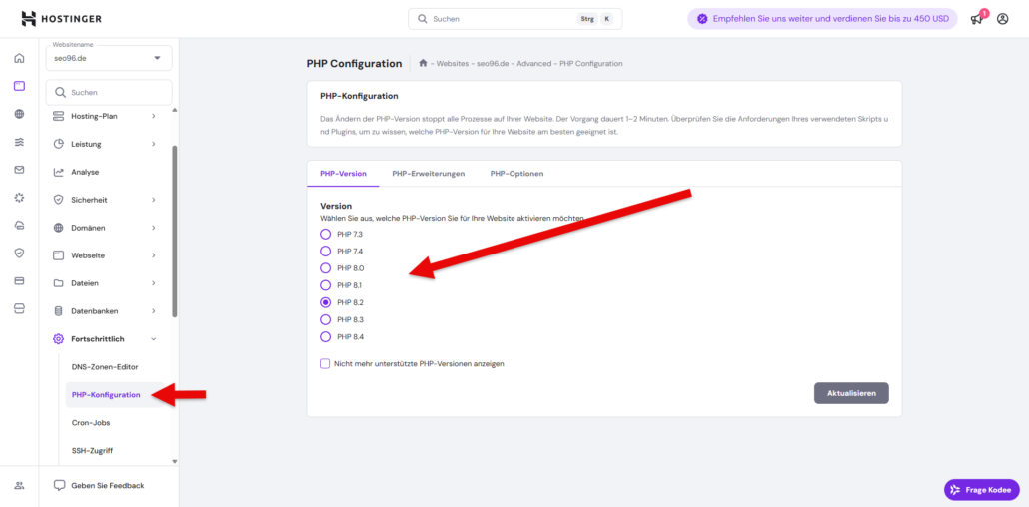The width and height of the screenshot is (1029, 507).
Task: Expand the Sicherheit menu
Action: 105,200
